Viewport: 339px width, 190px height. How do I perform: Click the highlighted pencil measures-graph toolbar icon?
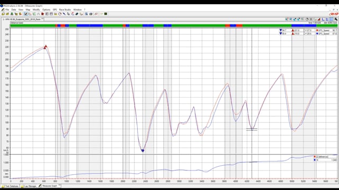(x=26, y=14)
